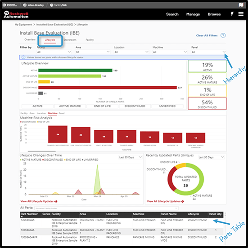Screen dimensions: 248x248
Task: Switch to the Facility tab
Action: tap(90, 40)
